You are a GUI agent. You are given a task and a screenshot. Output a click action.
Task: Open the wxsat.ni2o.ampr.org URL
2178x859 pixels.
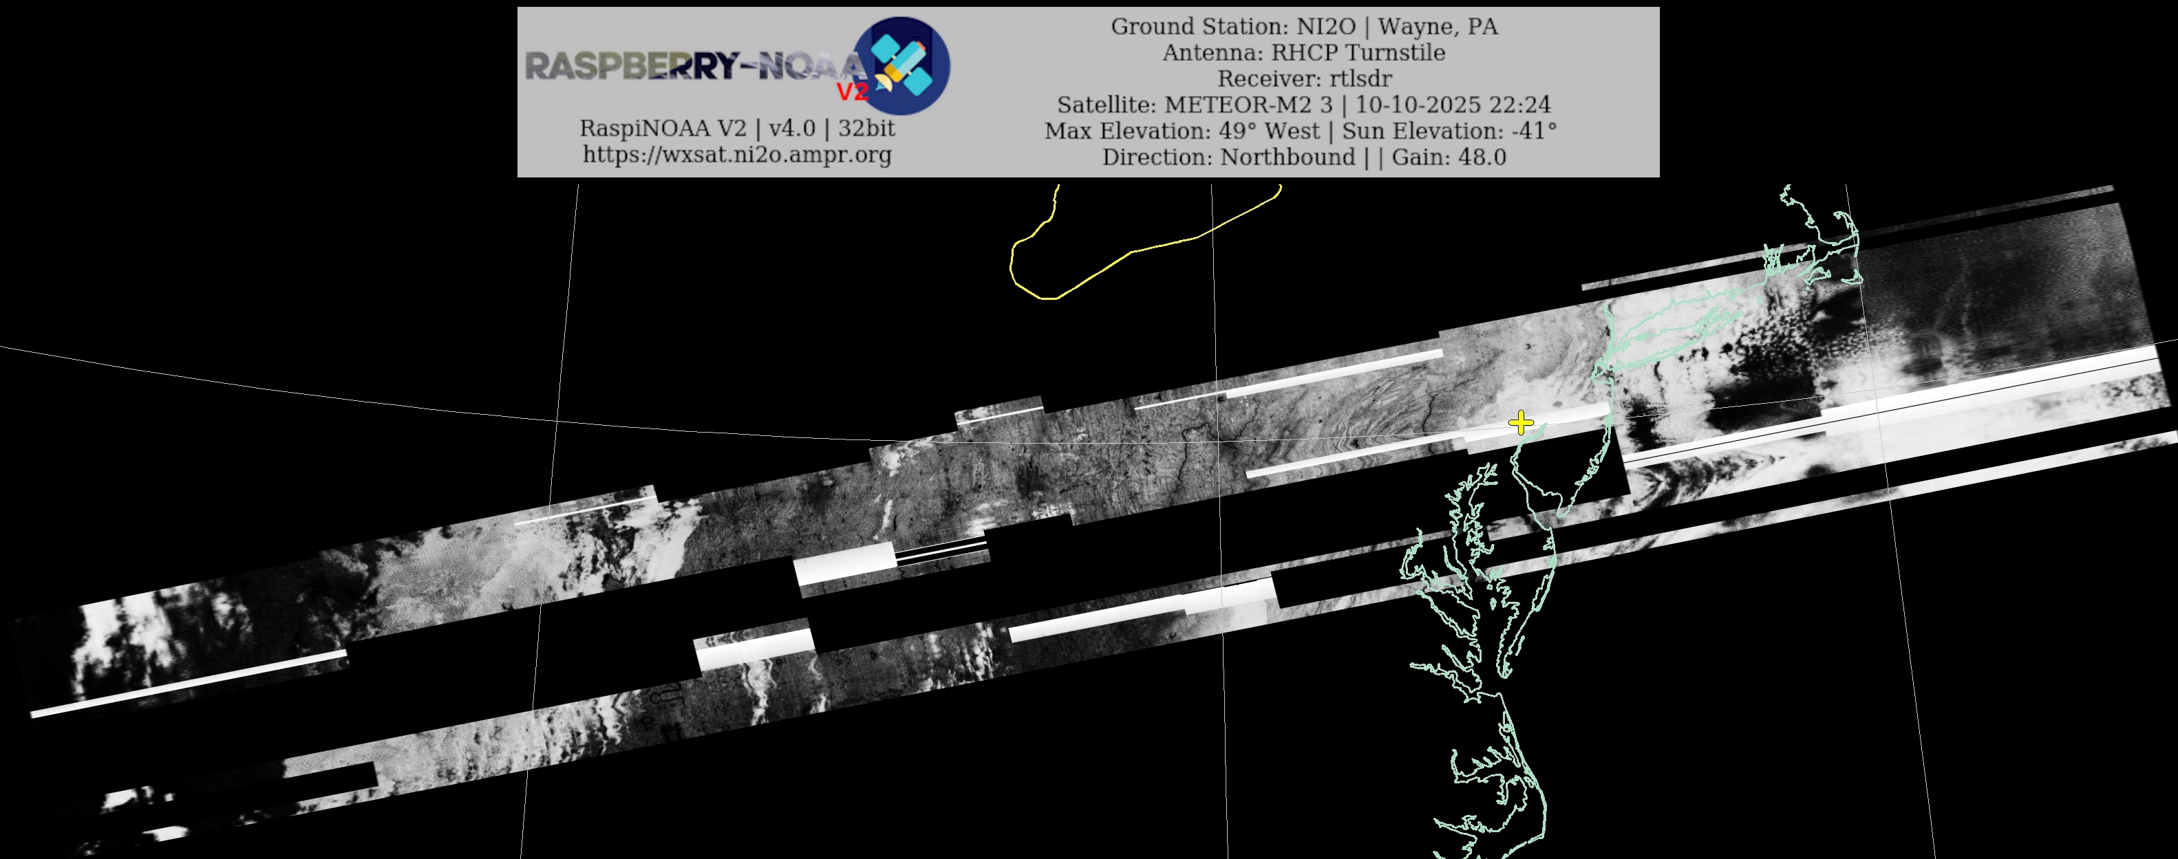pyautogui.click(x=736, y=155)
